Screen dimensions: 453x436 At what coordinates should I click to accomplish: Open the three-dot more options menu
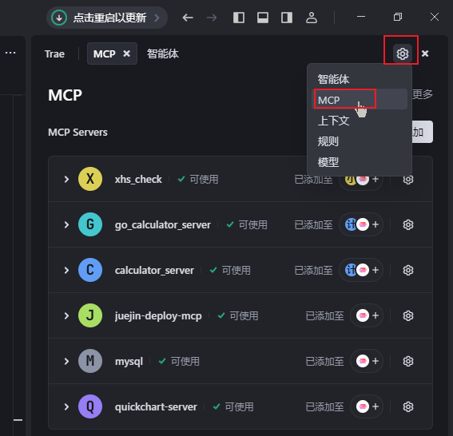pos(10,53)
